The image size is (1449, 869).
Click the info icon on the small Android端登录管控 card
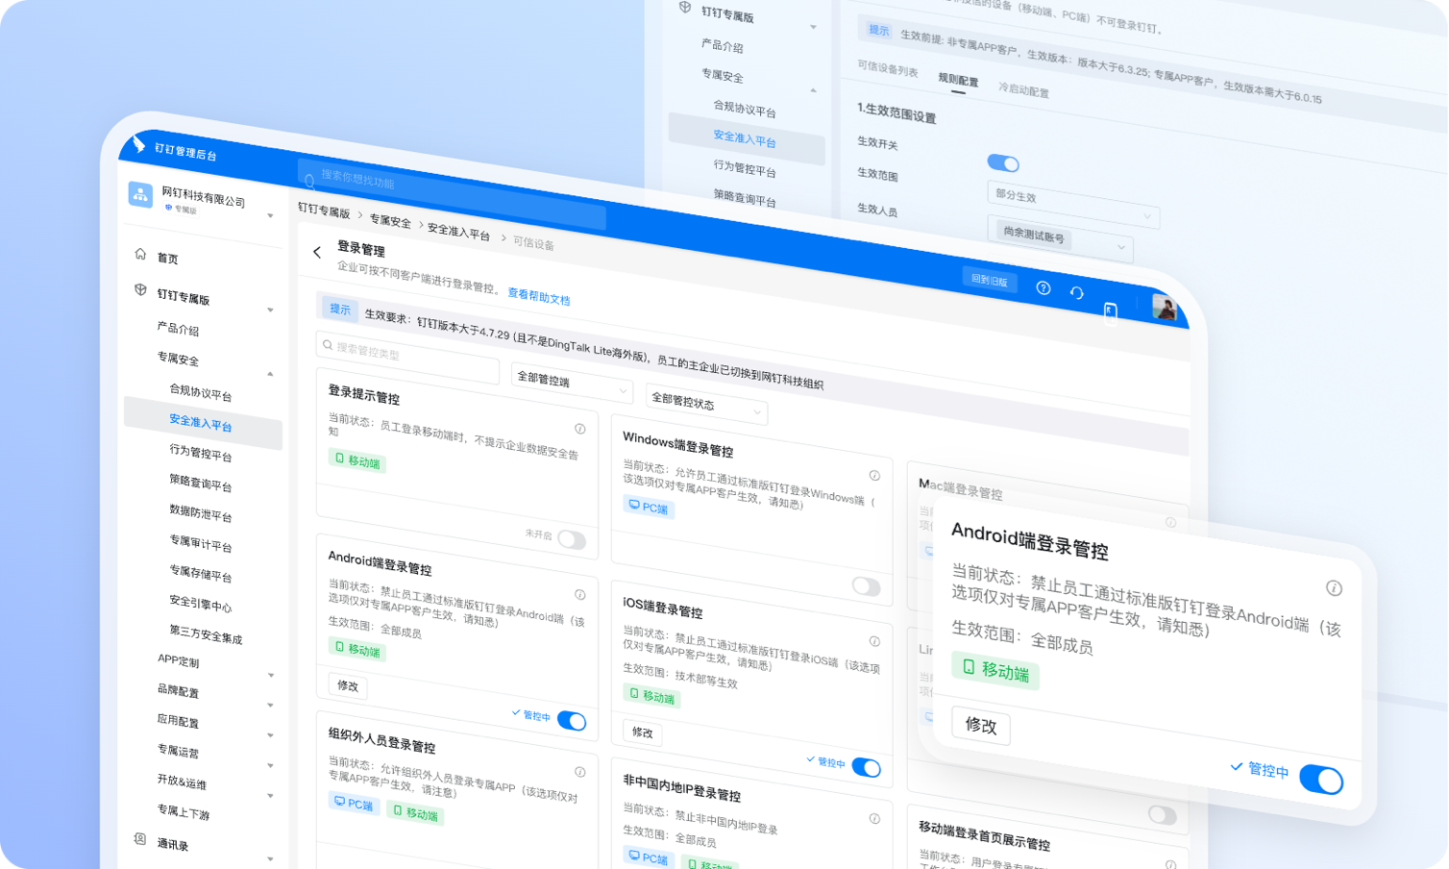[580, 594]
